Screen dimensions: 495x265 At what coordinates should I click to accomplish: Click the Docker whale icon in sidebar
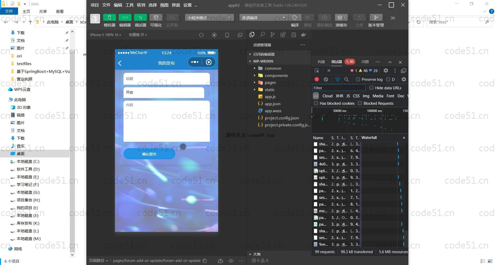point(304,35)
